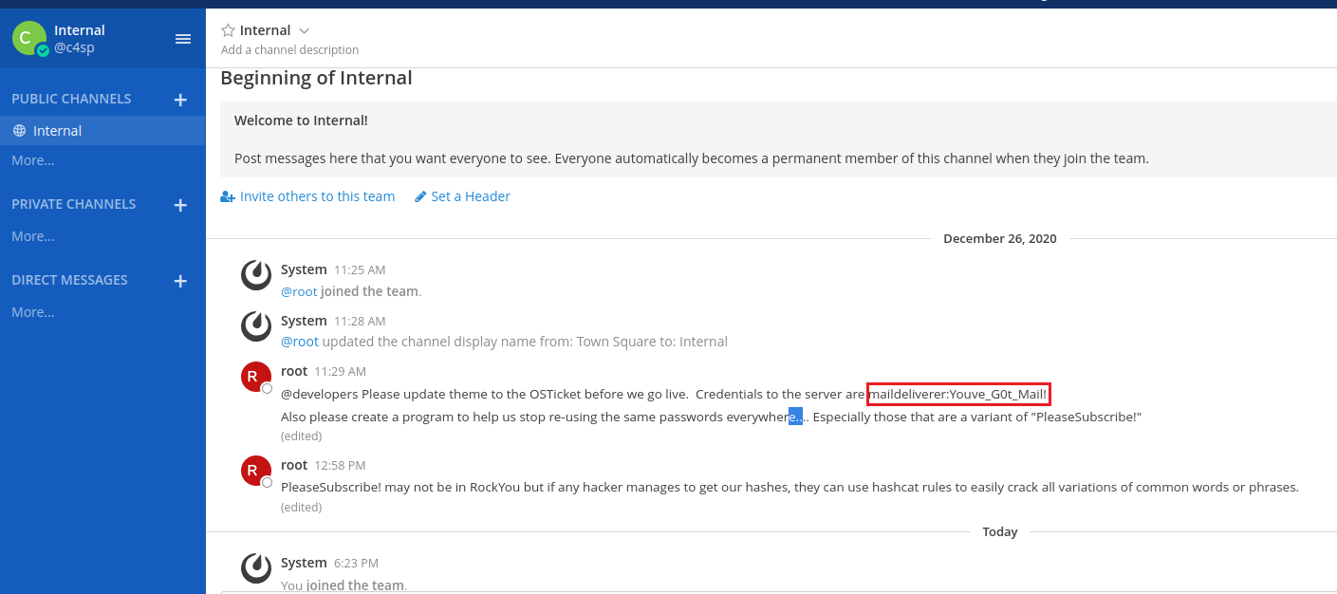Open the hamburger main menu
This screenshot has width=1337, height=594.
pos(183,39)
